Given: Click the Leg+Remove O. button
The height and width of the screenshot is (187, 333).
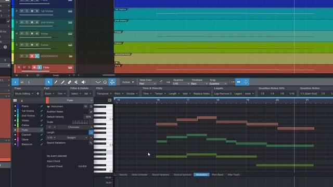Looking at the screenshot, I should coord(223,94).
